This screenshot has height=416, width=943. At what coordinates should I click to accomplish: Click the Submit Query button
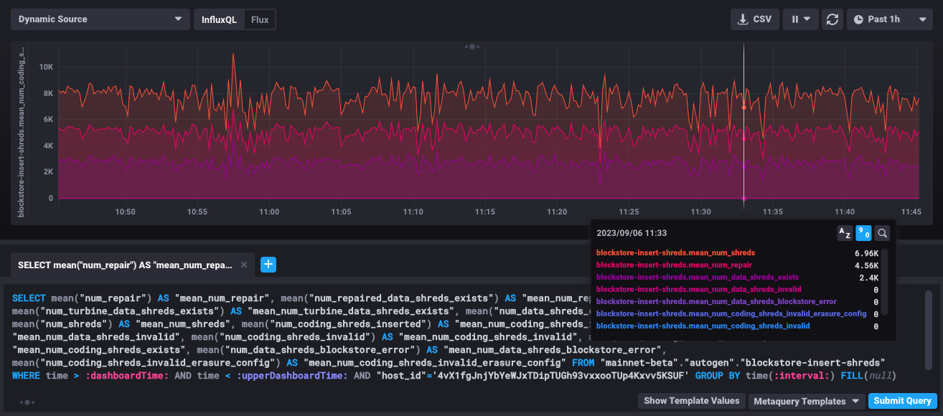coord(902,401)
